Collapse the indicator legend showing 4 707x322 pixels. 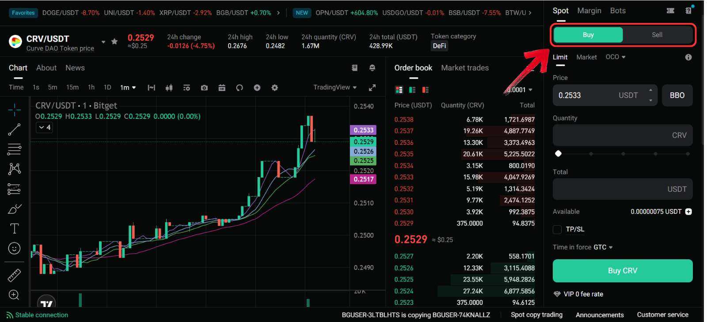click(45, 127)
